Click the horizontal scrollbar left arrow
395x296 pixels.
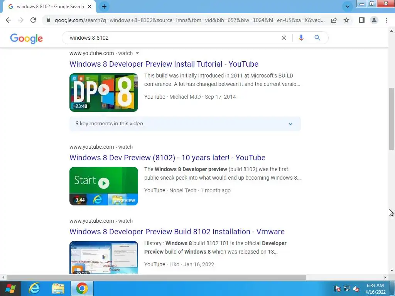pyautogui.click(x=3, y=277)
